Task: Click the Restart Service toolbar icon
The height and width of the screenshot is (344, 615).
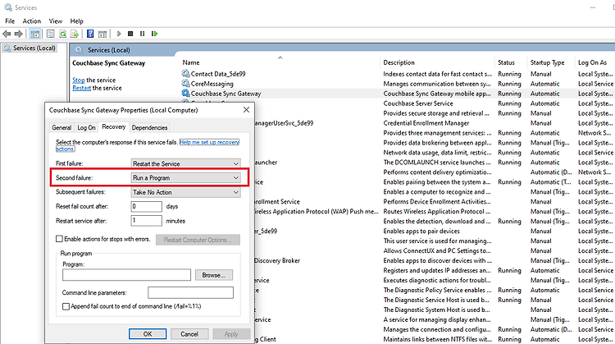Action: 154,34
